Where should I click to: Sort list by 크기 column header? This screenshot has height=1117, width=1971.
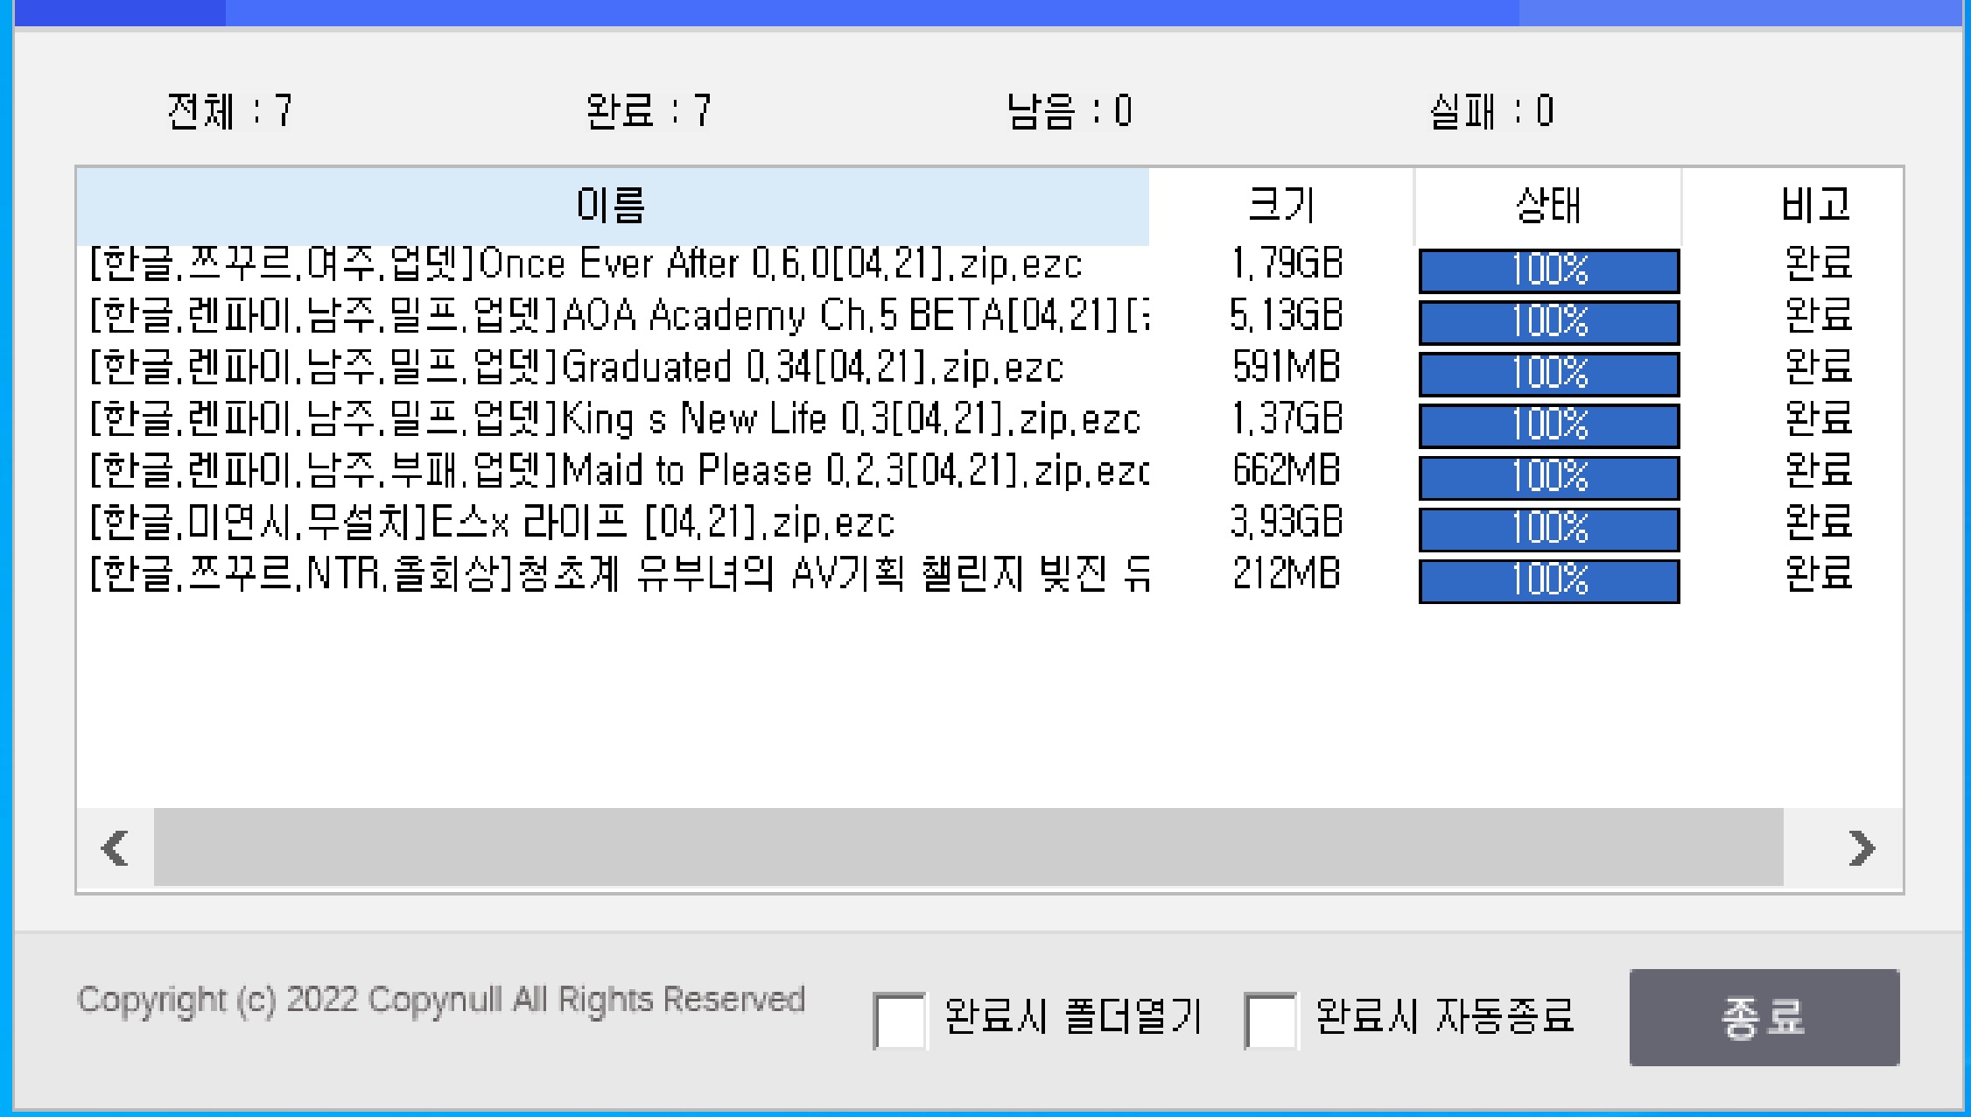1281,206
